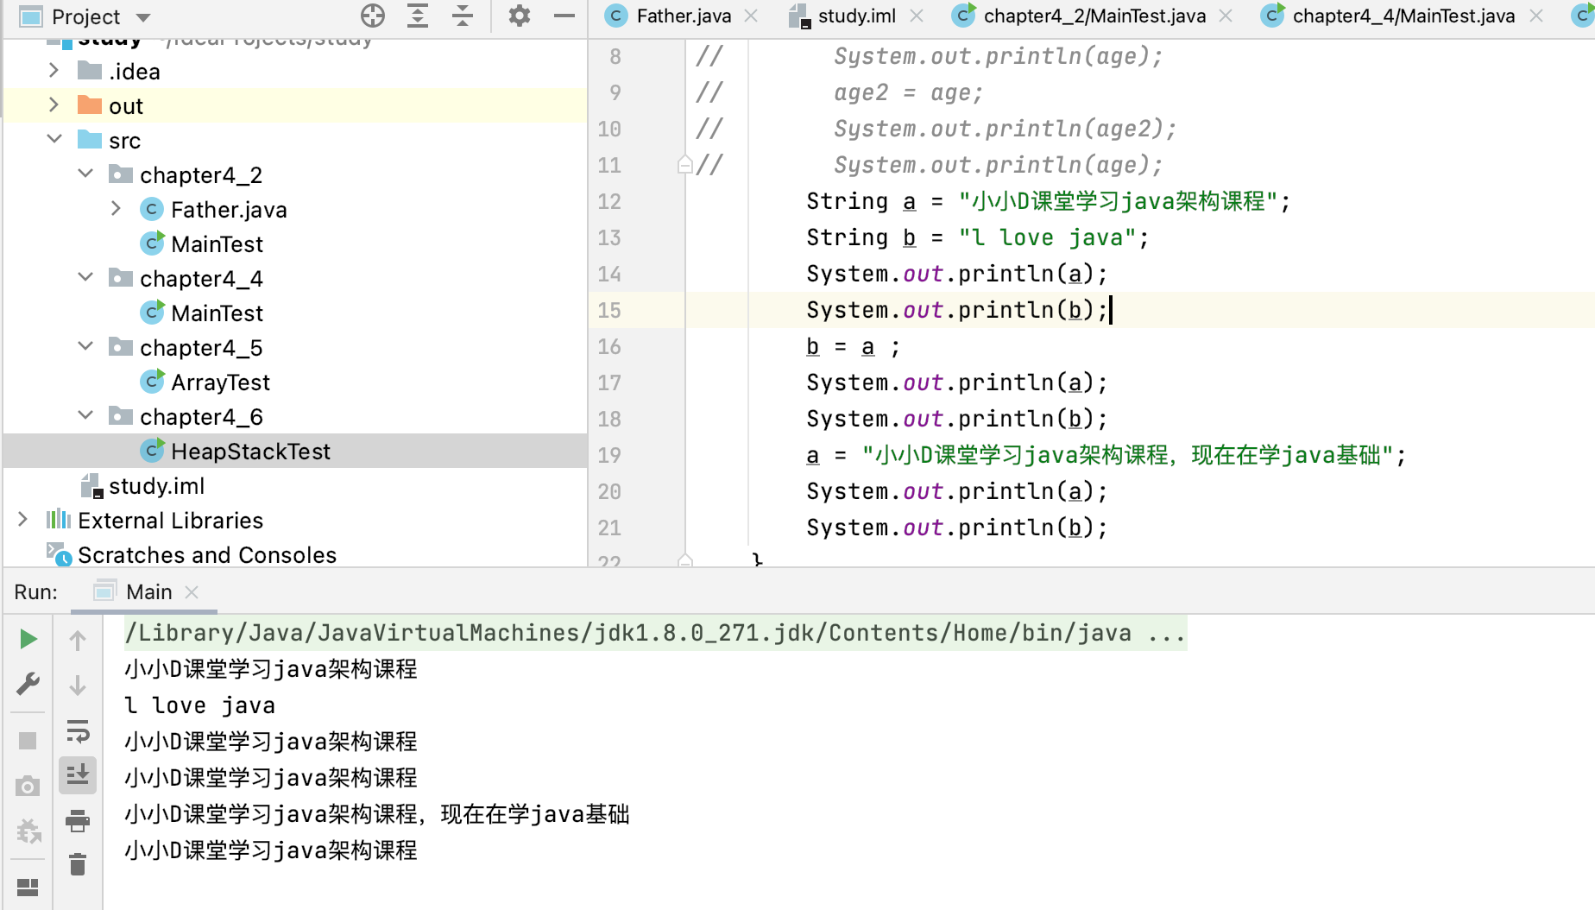Open Project panel settings gear

click(519, 16)
